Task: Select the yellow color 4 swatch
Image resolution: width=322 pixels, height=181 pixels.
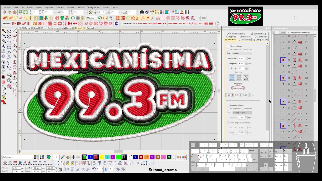Action: tap(101, 157)
